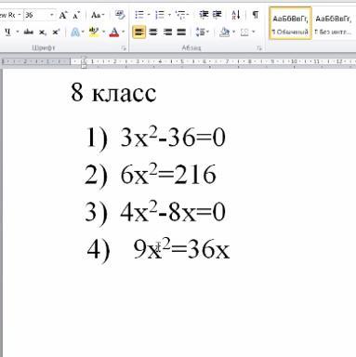Viewport: 356px width, 357px height.
Task: Toggle superscript formatting
Action: pyautogui.click(x=56, y=32)
